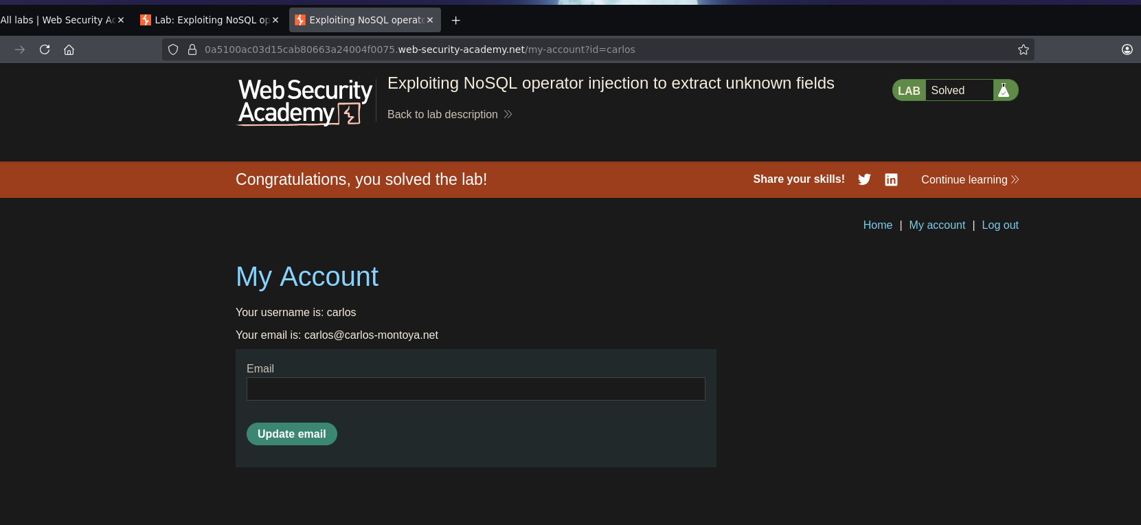Share on Twitter icon
The image size is (1141, 525).
864,179
